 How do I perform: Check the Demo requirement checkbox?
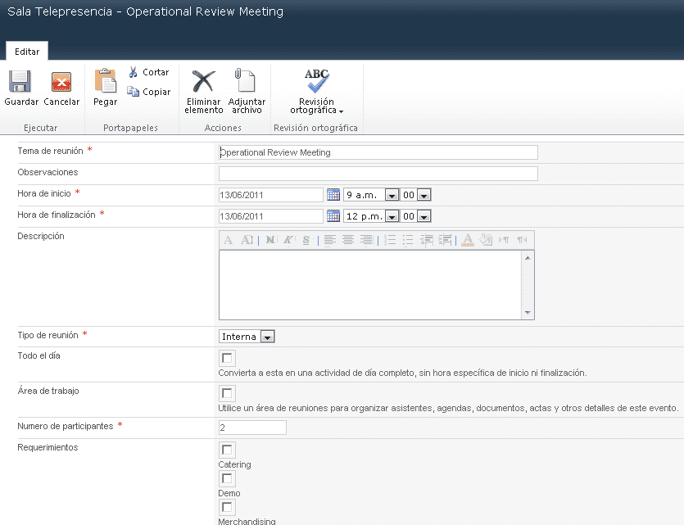pyautogui.click(x=227, y=478)
